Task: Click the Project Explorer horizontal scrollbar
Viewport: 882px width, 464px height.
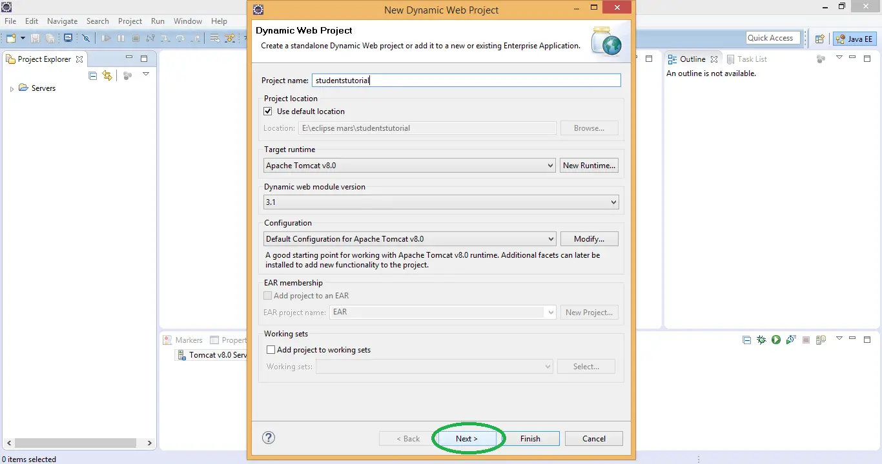Action: 76,443
